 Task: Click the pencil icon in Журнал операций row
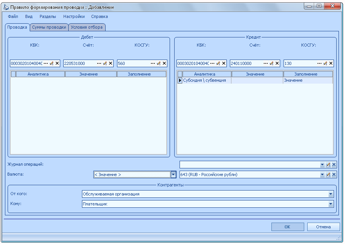pyautogui.click(x=328, y=165)
